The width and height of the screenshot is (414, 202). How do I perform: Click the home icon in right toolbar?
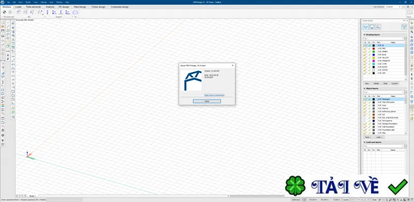pos(411,23)
